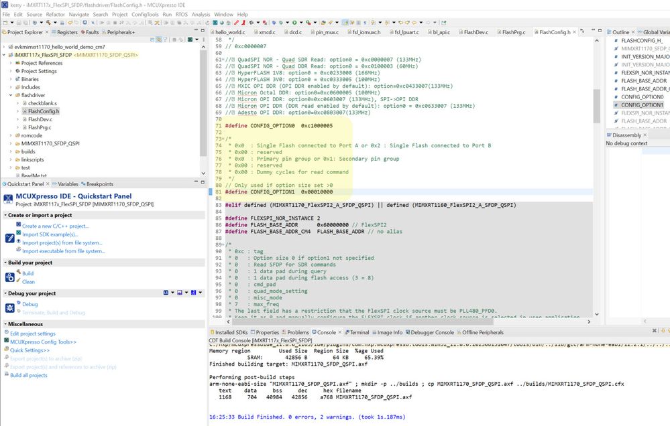Select FlashDev.c in Project Explorer
Image resolution: width=670 pixels, height=426 pixels.
point(40,119)
